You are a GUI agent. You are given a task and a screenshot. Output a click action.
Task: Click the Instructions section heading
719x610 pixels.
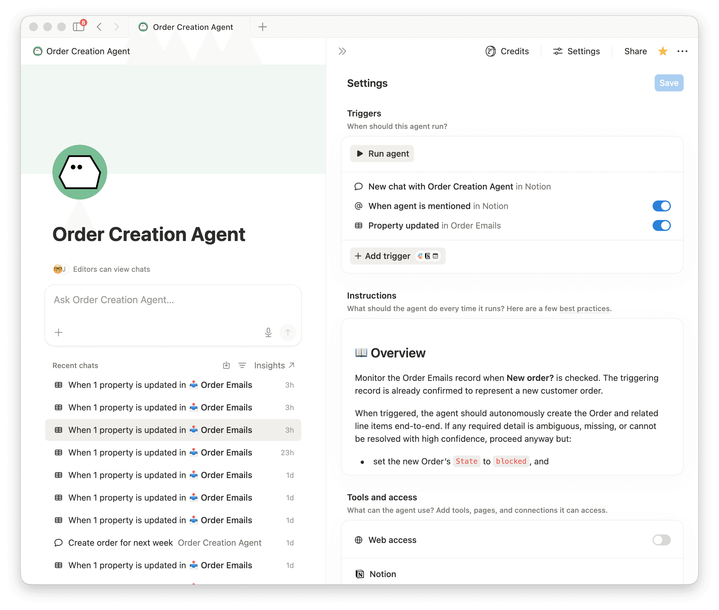372,296
